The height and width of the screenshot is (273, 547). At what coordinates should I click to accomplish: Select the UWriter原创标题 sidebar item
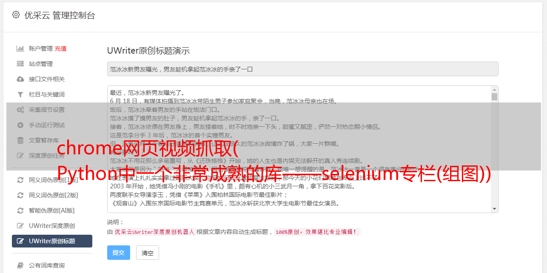coord(52,241)
